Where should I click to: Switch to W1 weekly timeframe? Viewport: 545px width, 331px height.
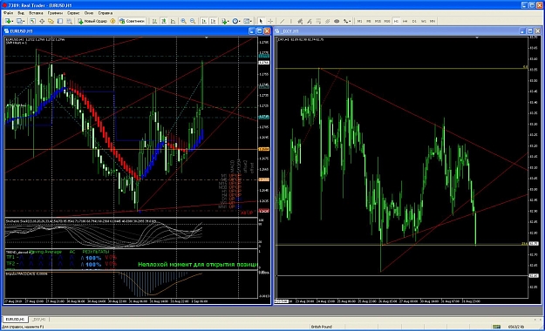pos(423,21)
